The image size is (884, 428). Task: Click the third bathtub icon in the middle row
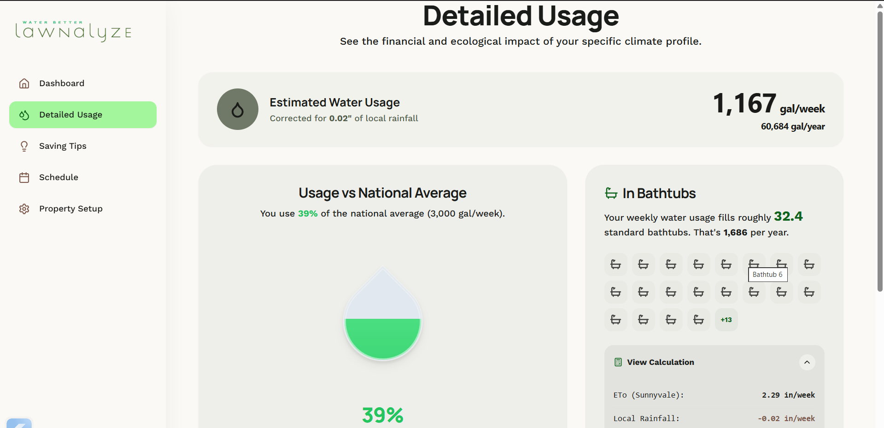(671, 292)
